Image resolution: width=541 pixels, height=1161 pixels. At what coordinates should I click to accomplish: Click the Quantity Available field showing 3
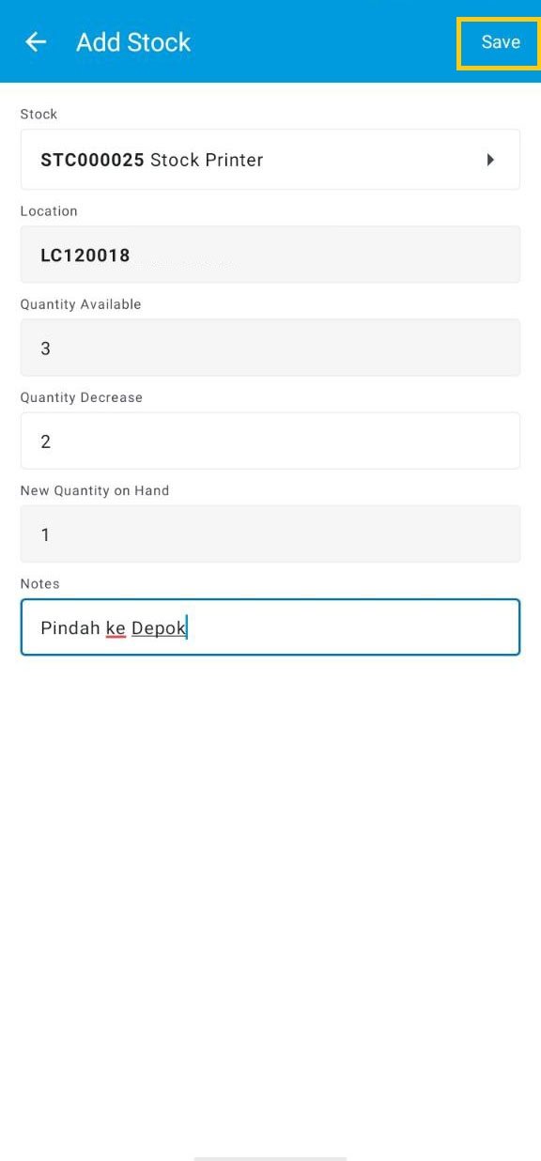pyautogui.click(x=270, y=348)
